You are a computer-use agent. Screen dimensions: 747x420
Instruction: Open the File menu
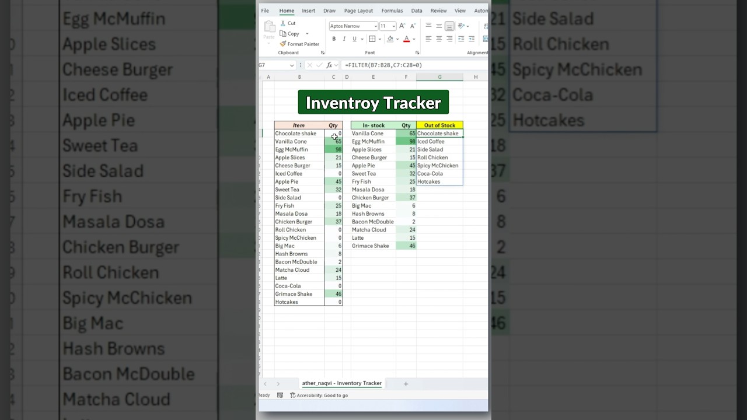(265, 10)
